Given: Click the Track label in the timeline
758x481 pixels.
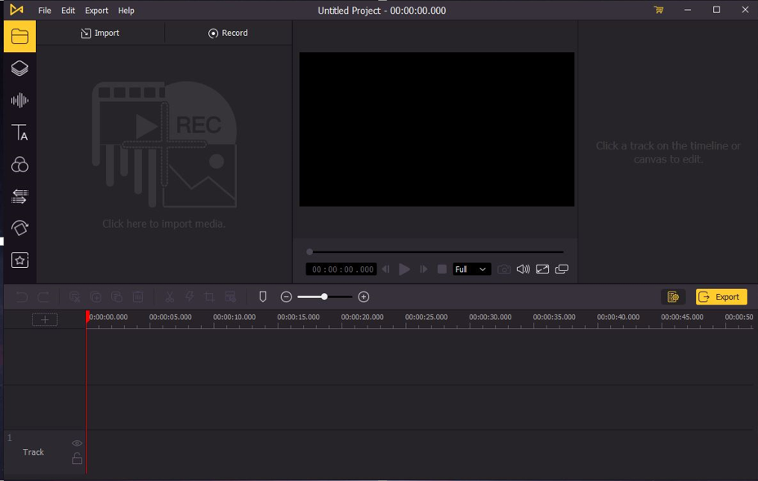Looking at the screenshot, I should (33, 452).
